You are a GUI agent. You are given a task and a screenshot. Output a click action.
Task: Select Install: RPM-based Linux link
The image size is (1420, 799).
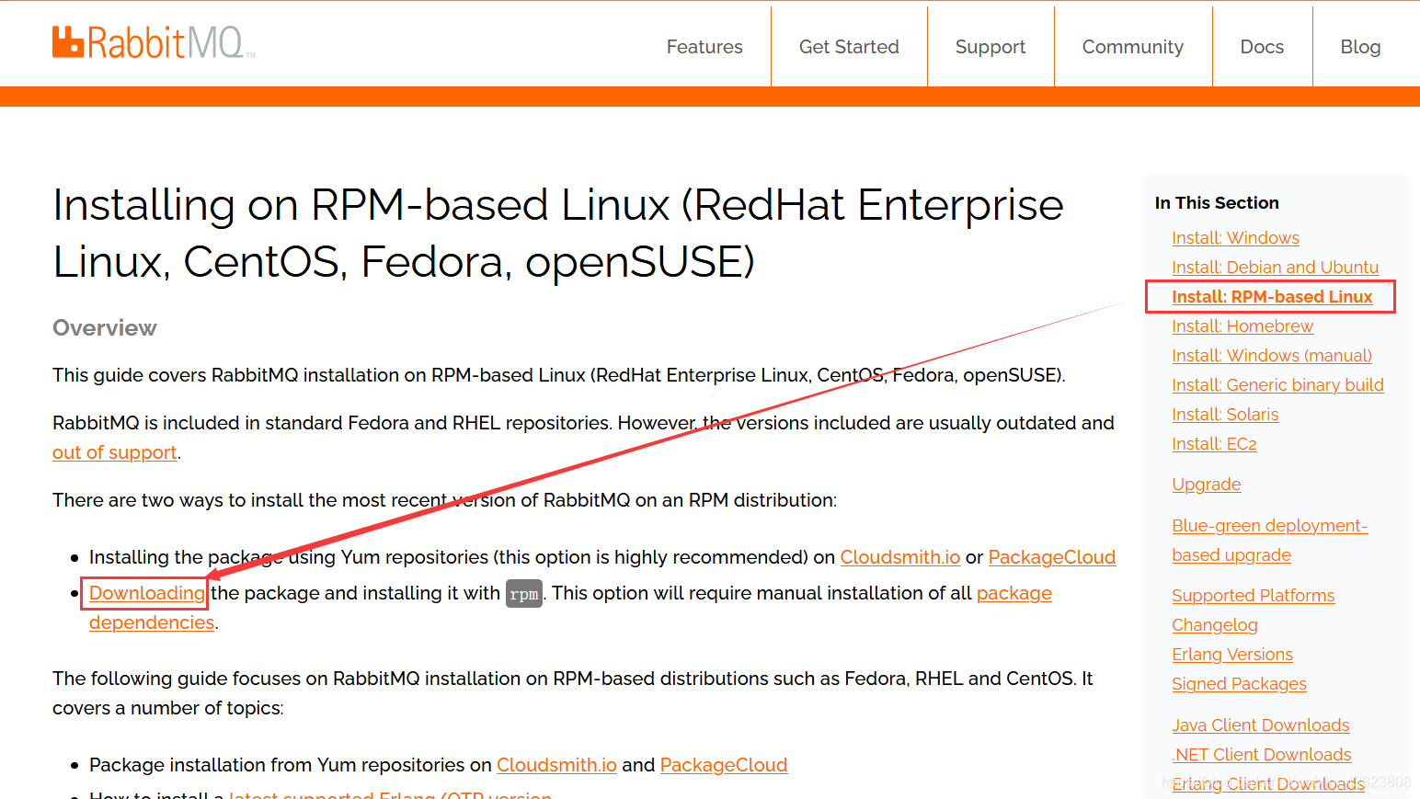coord(1272,297)
